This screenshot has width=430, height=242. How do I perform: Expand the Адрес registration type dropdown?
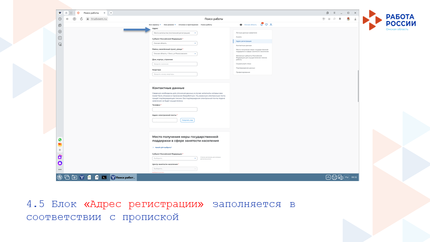tap(175, 33)
